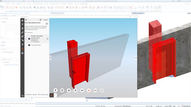Click the reset rotate view tool

(x=102, y=90)
